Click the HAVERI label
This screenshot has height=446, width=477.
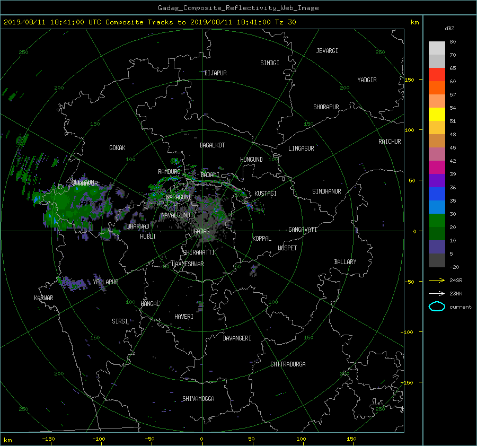tap(184, 317)
